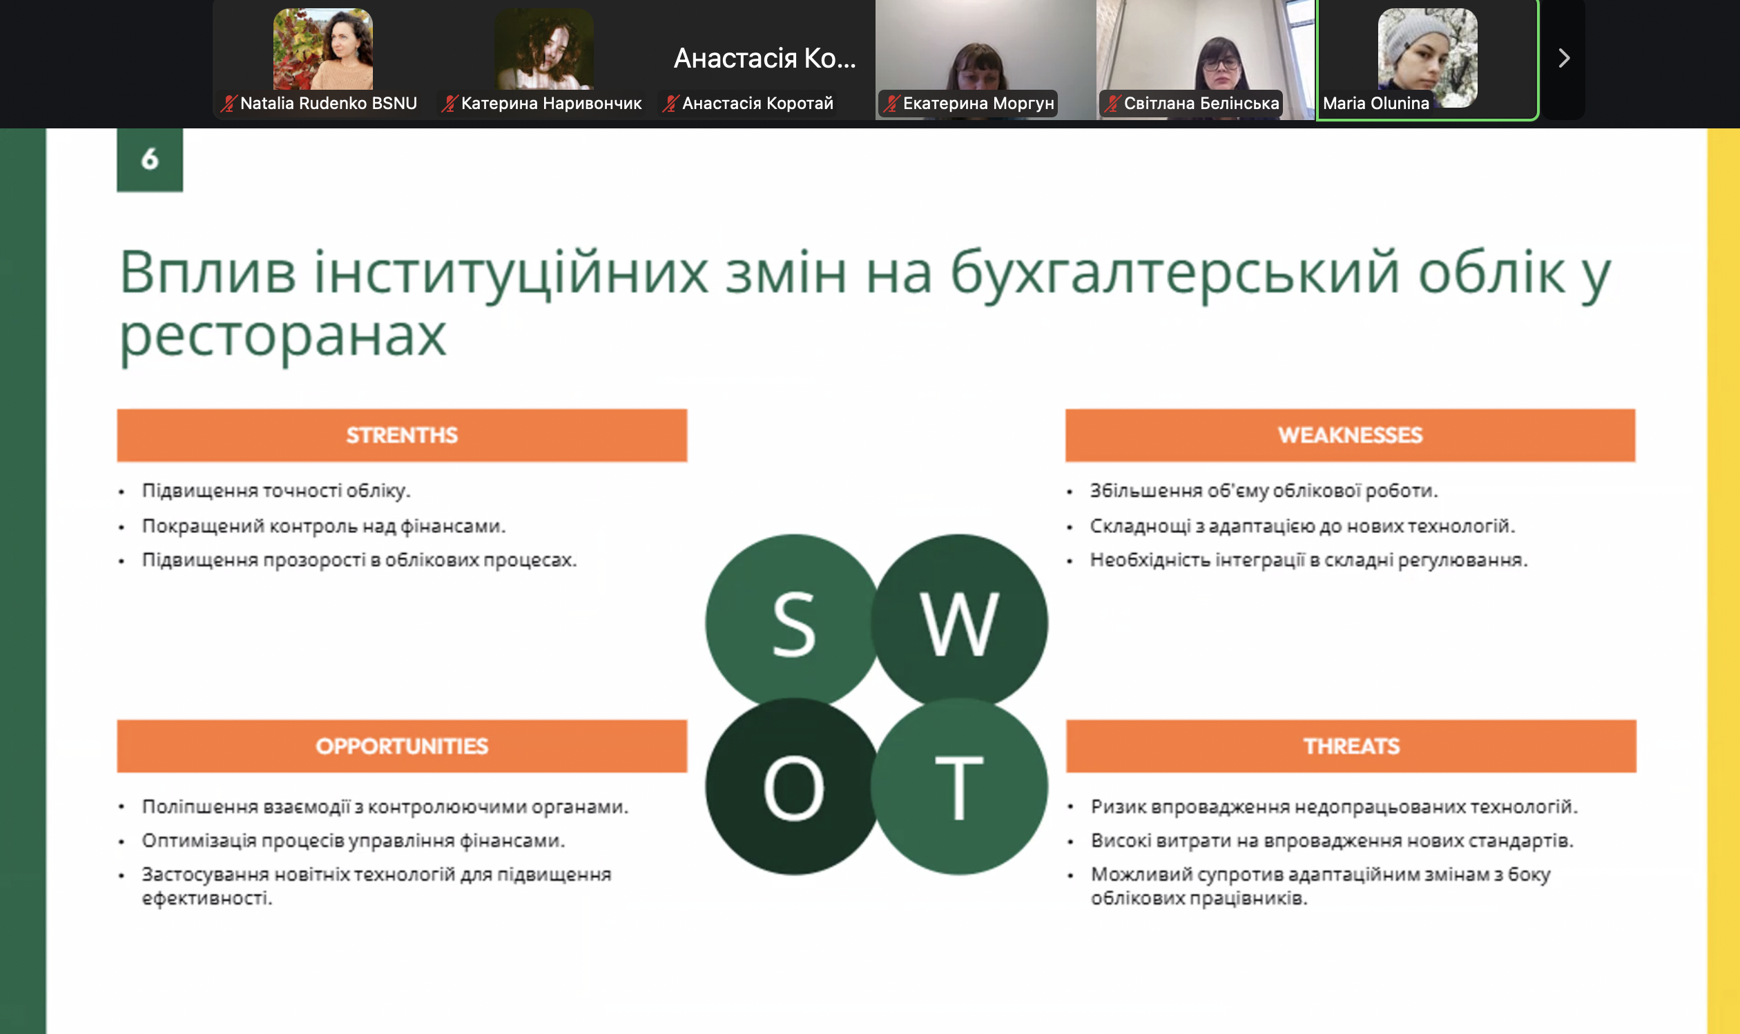Select Natalia Rudenko BSNU's profile picture thumbnail

322,49
